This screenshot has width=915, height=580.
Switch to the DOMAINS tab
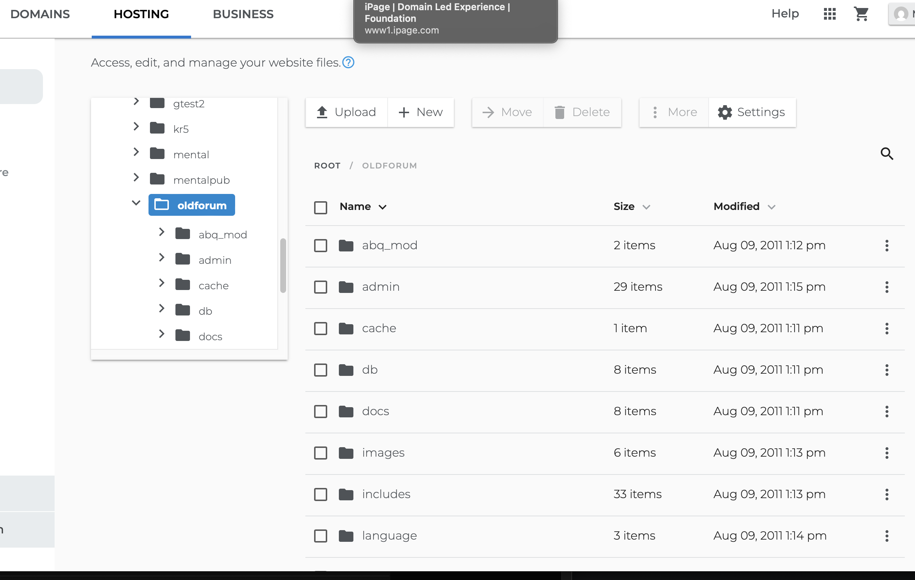40,14
